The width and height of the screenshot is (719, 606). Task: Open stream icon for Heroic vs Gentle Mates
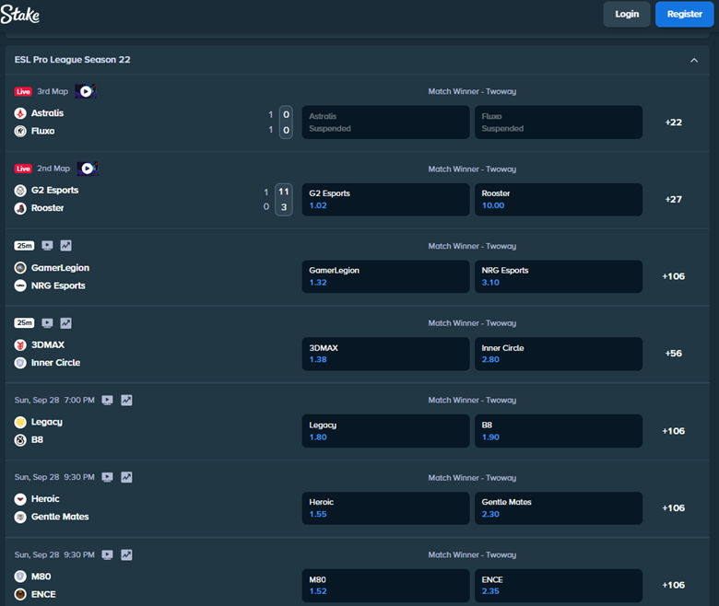point(107,477)
